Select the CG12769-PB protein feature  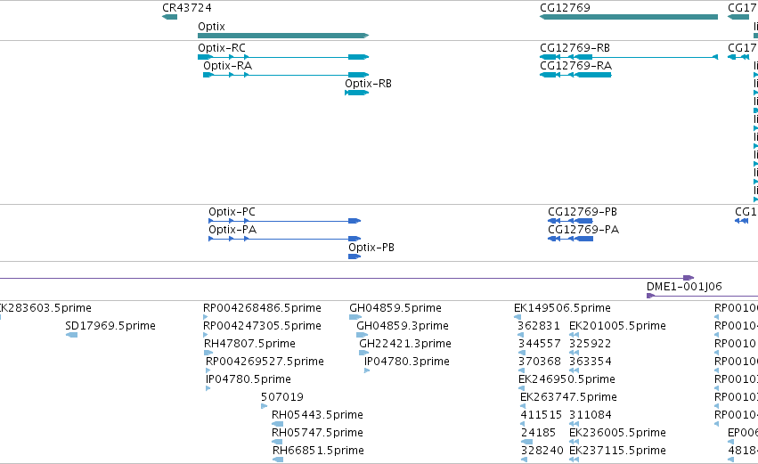[570, 221]
